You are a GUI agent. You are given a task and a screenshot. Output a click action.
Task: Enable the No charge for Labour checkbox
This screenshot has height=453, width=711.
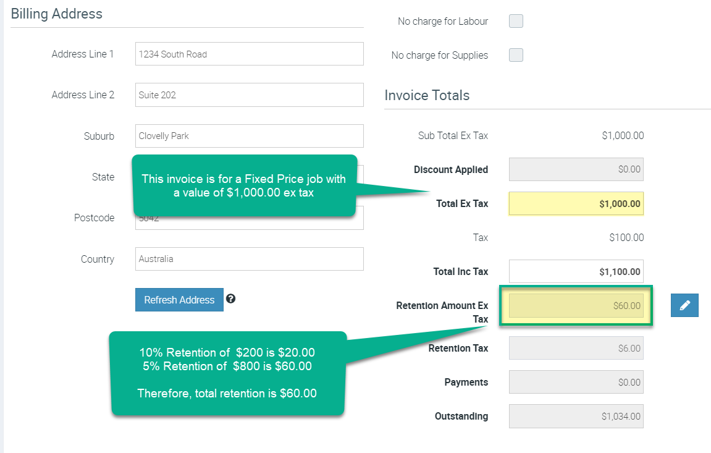[x=516, y=22]
